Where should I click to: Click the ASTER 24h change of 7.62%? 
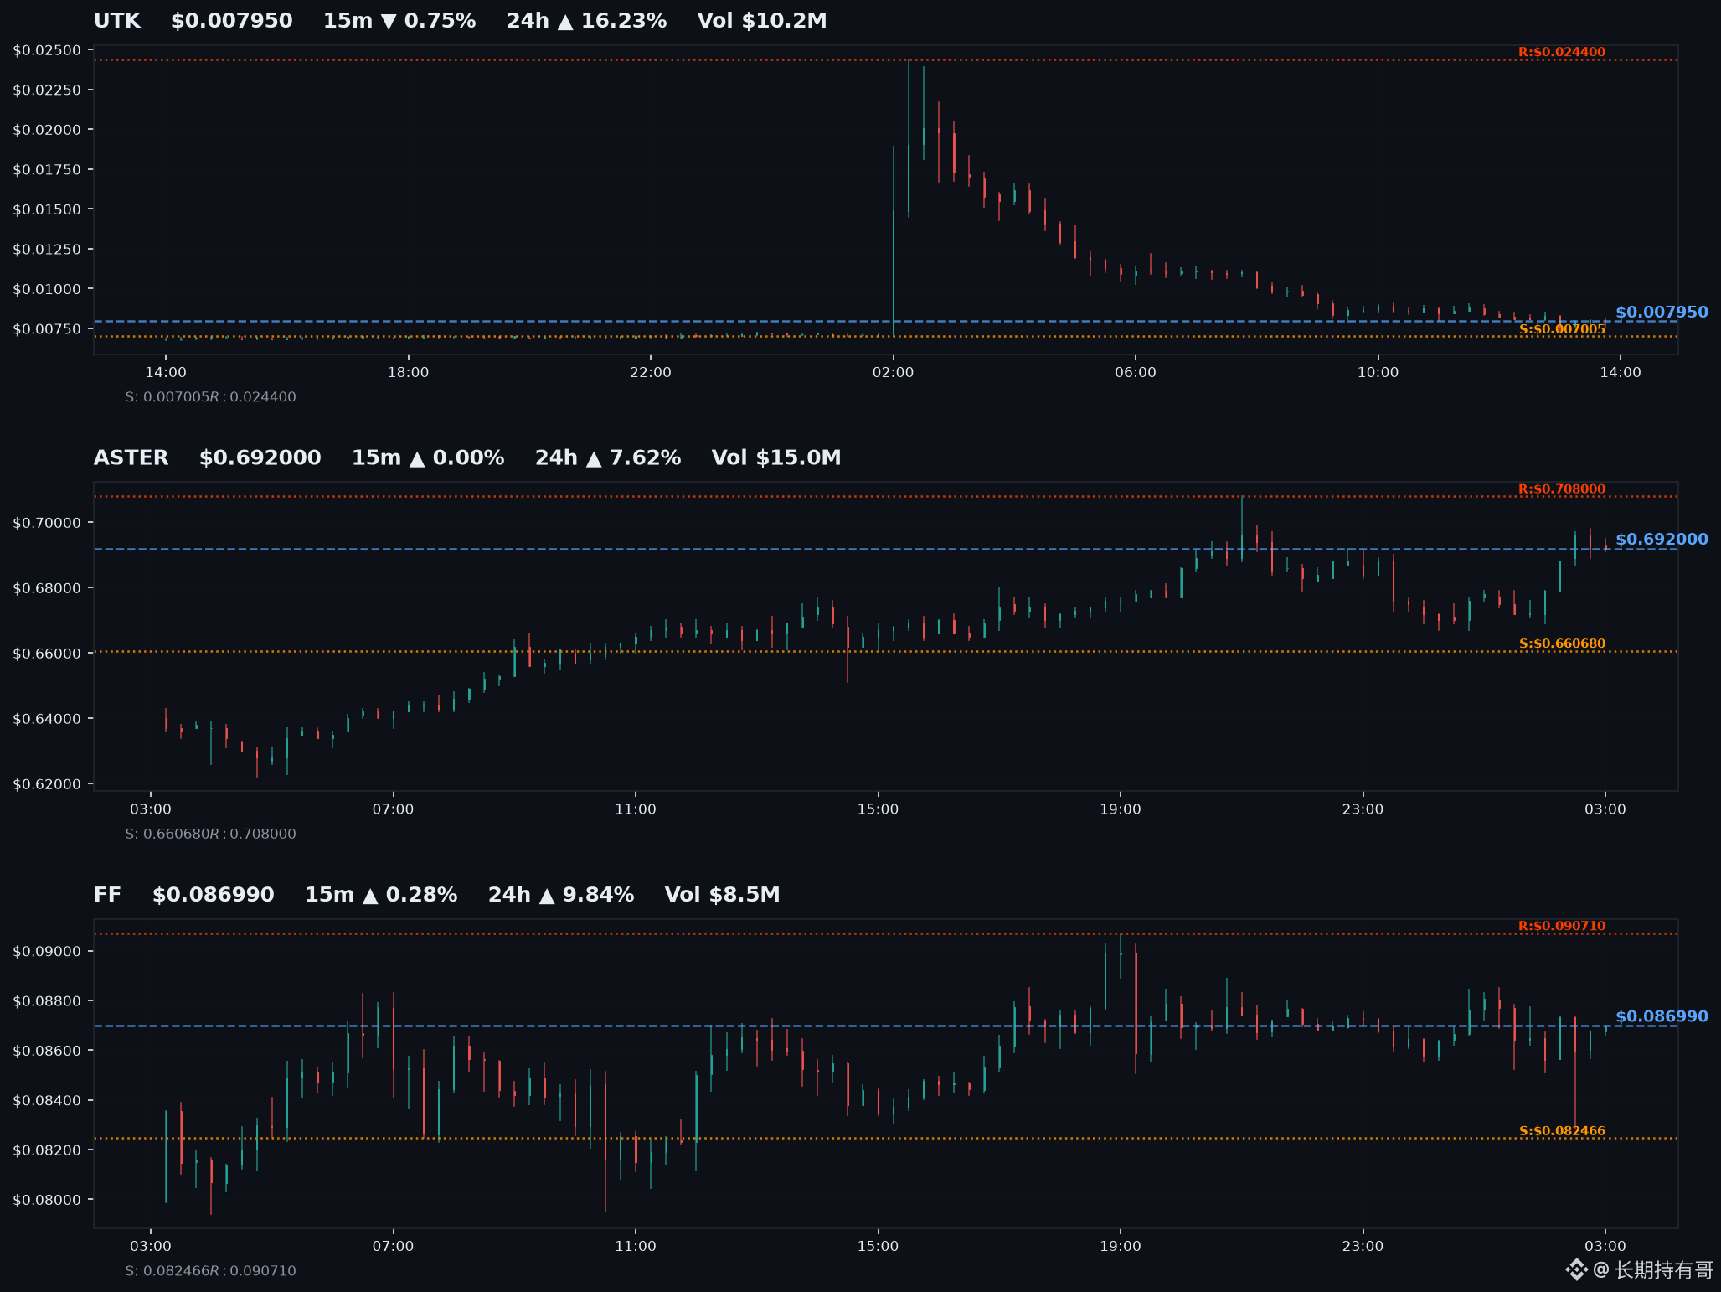pos(608,458)
